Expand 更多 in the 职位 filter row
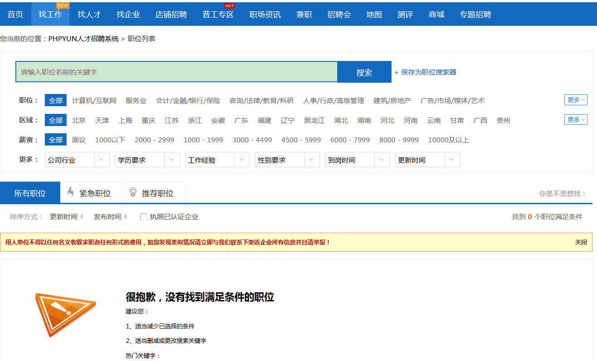The image size is (597, 361). click(576, 100)
